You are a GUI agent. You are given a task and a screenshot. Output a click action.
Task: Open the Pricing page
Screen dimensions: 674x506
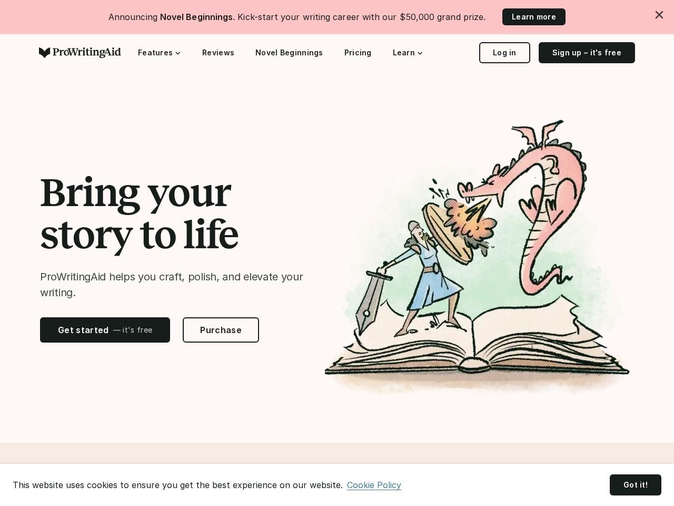358,53
